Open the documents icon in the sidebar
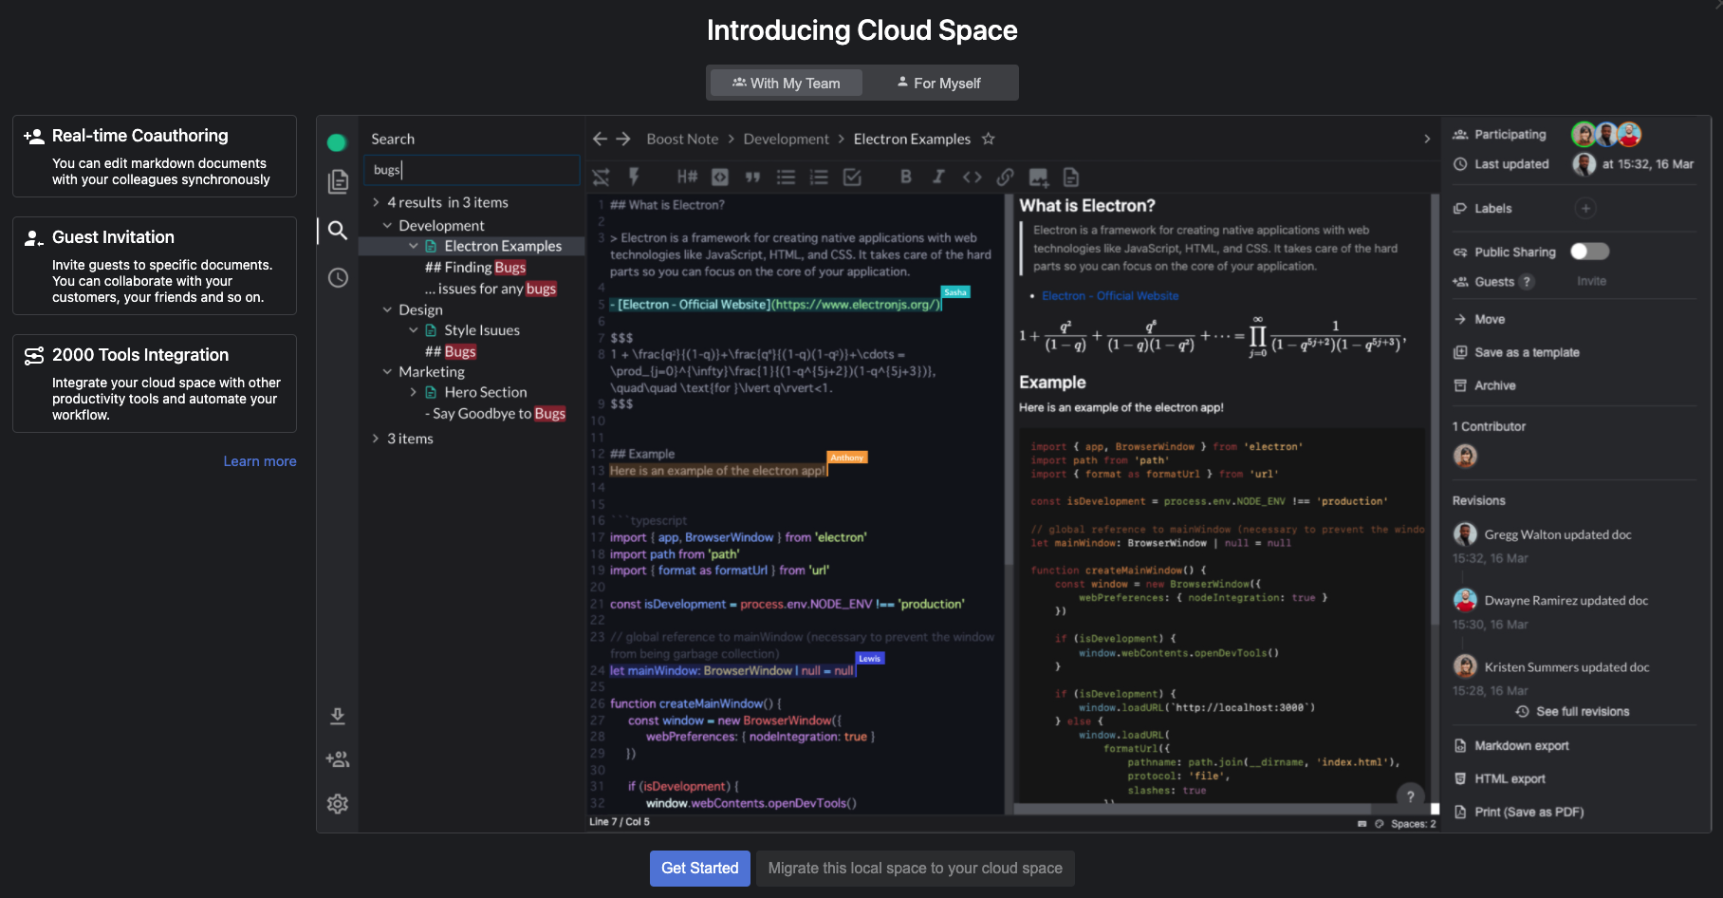Image resolution: width=1723 pixels, height=898 pixels. [338, 181]
